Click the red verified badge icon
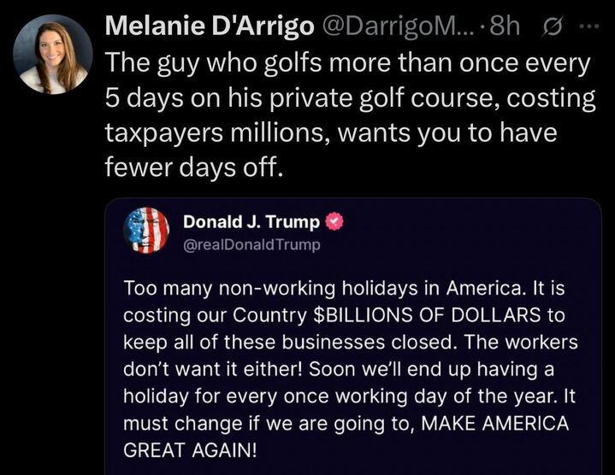This screenshot has height=475, width=615. click(x=334, y=222)
